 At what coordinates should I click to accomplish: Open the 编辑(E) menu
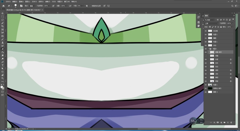(x=15, y=2)
